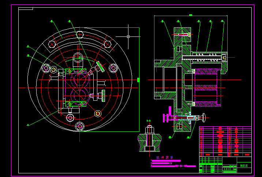Image resolution: width=262 pixels, height=177 pixels.
Task: Click the 技术要求 heading text
Action: 165,158
